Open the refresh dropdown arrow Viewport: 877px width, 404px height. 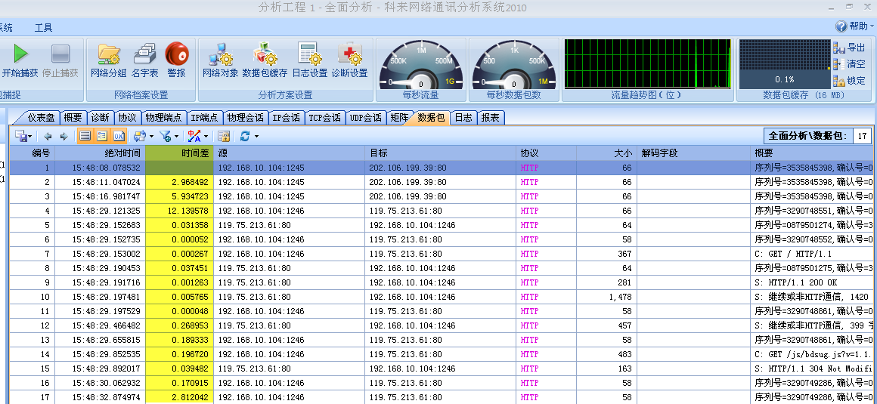[257, 137]
